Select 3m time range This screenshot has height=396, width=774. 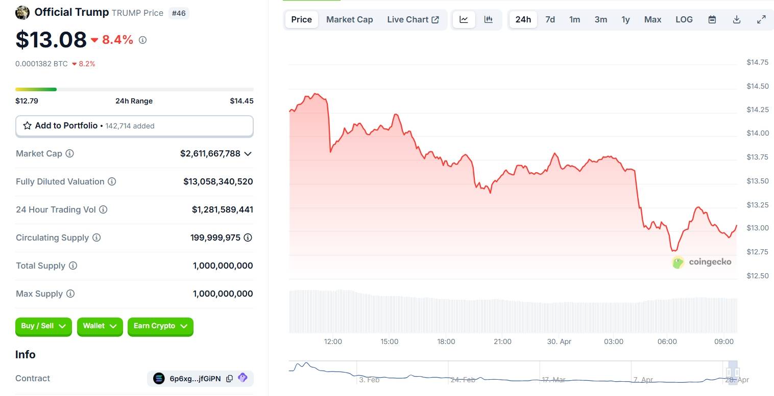pos(601,19)
